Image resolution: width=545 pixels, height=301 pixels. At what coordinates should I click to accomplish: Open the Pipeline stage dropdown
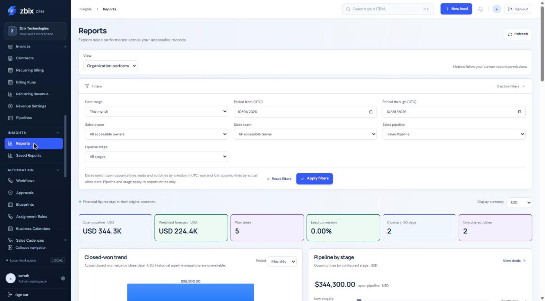point(156,157)
